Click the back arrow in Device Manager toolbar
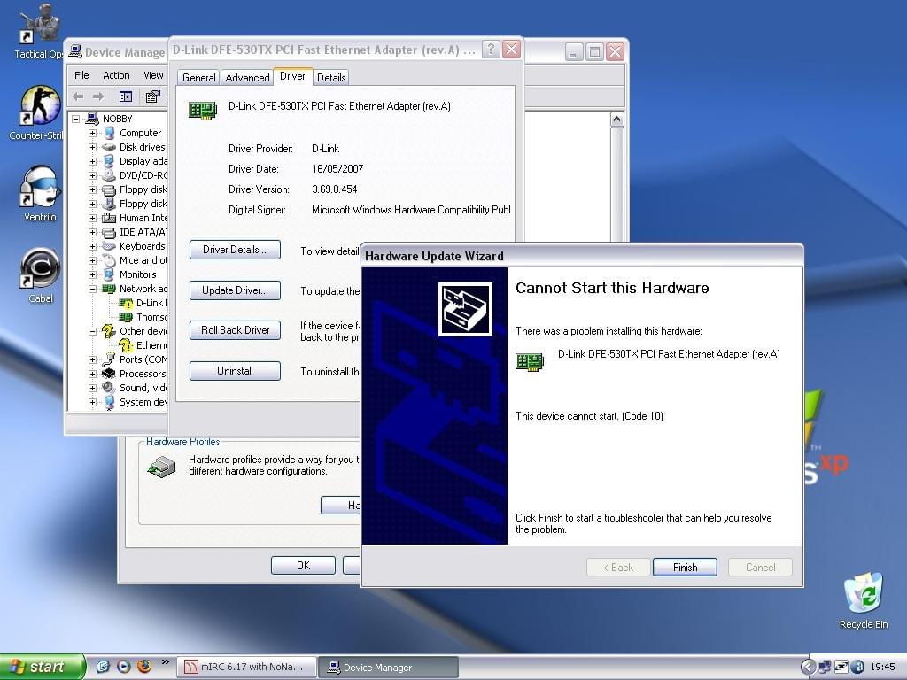 click(77, 96)
